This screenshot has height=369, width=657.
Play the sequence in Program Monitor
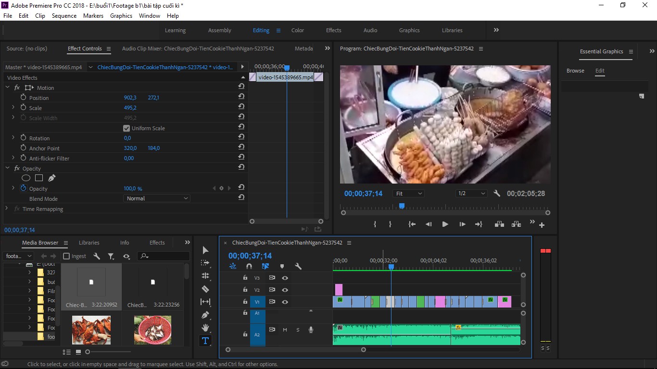[445, 224]
